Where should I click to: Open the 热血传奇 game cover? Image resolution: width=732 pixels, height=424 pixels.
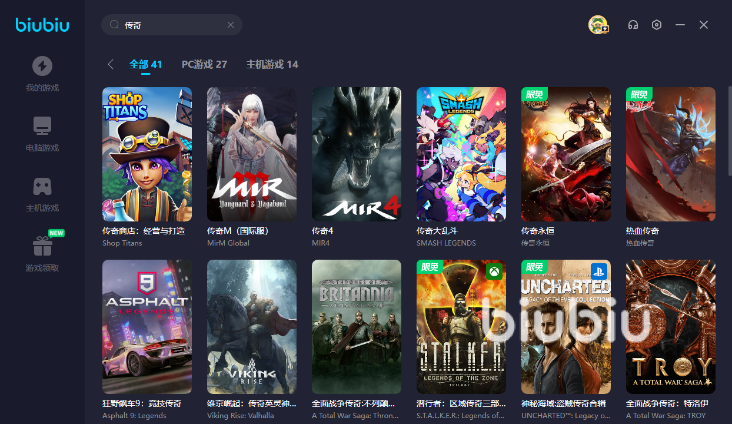click(671, 154)
